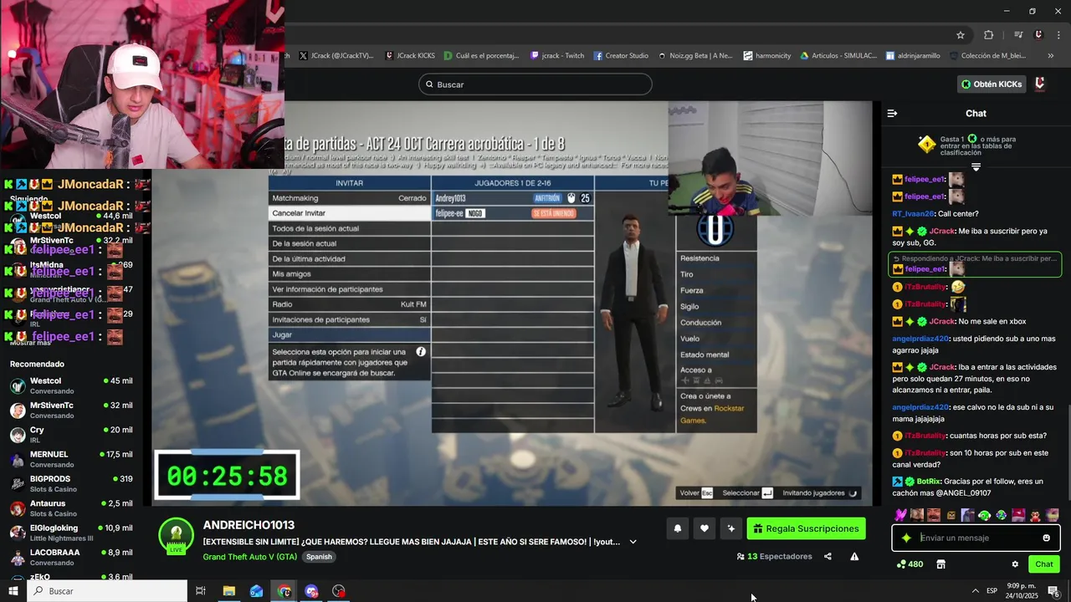Image resolution: width=1071 pixels, height=602 pixels.
Task: Open Chrome from the taskbar
Action: (284, 591)
